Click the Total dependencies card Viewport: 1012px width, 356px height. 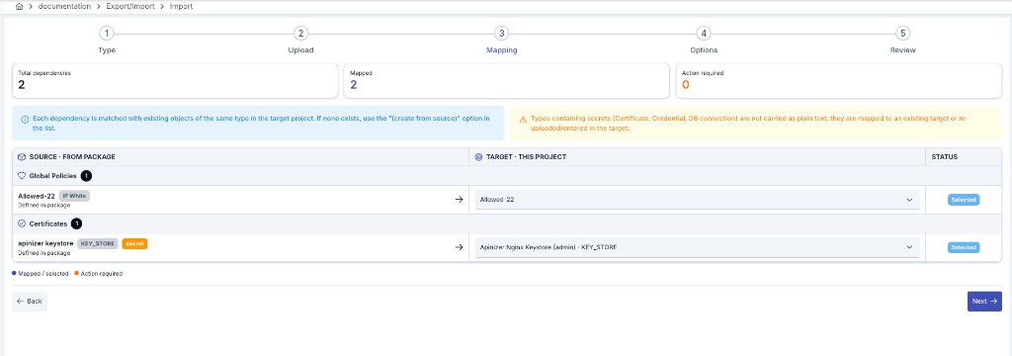175,81
